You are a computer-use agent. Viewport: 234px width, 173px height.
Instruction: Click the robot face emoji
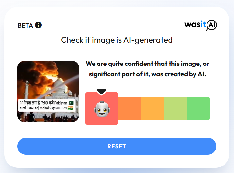click(102, 109)
